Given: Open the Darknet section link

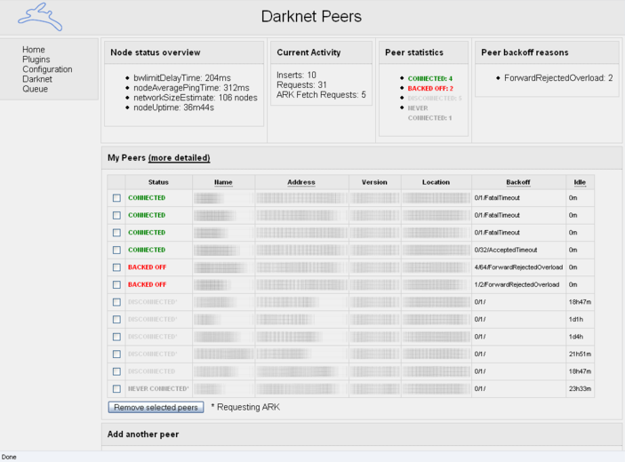Looking at the screenshot, I should (37, 79).
